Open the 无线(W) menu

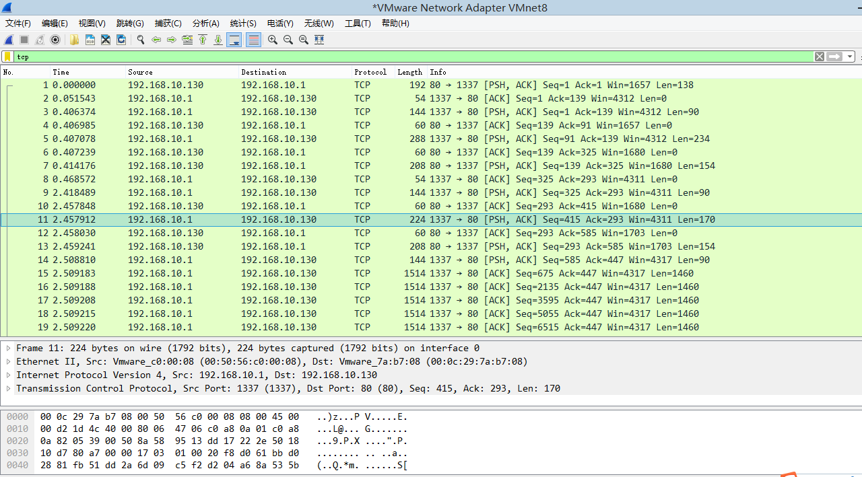point(319,23)
